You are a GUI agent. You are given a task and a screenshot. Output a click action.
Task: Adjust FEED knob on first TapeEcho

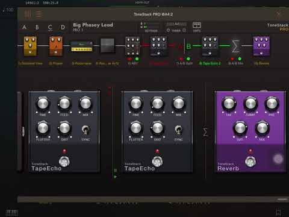click(x=64, y=104)
